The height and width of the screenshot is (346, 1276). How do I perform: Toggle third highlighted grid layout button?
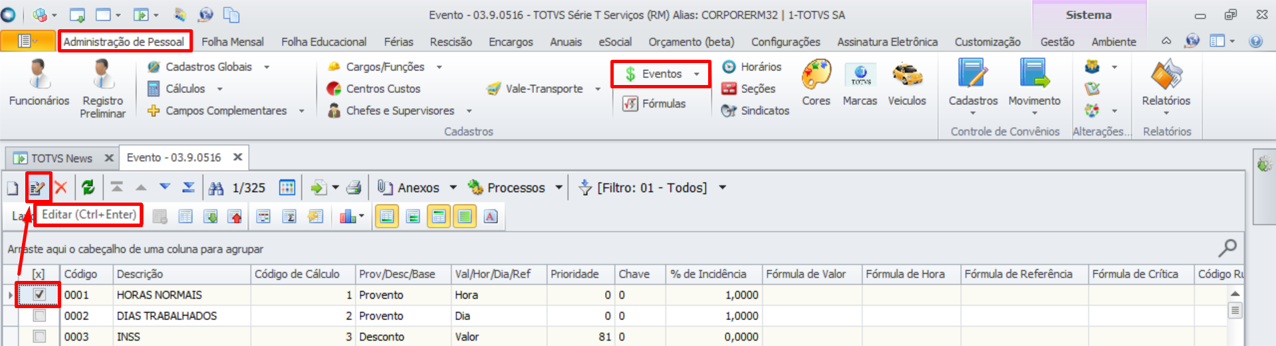(x=439, y=216)
